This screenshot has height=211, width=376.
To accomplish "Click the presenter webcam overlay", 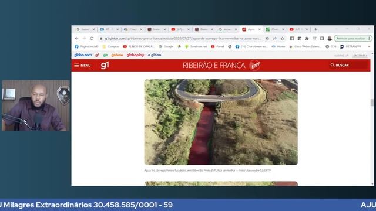I will [36, 105].
